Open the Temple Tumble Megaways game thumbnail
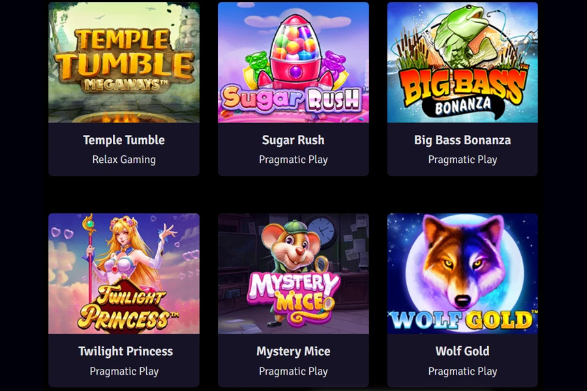The width and height of the screenshot is (587, 391). coord(124,62)
